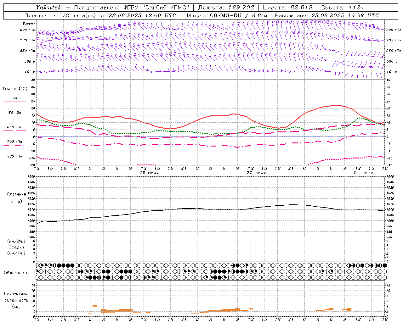Click the (мм/3ч.) precipitation unit label
This screenshot has height=322, width=403.
coord(16,241)
